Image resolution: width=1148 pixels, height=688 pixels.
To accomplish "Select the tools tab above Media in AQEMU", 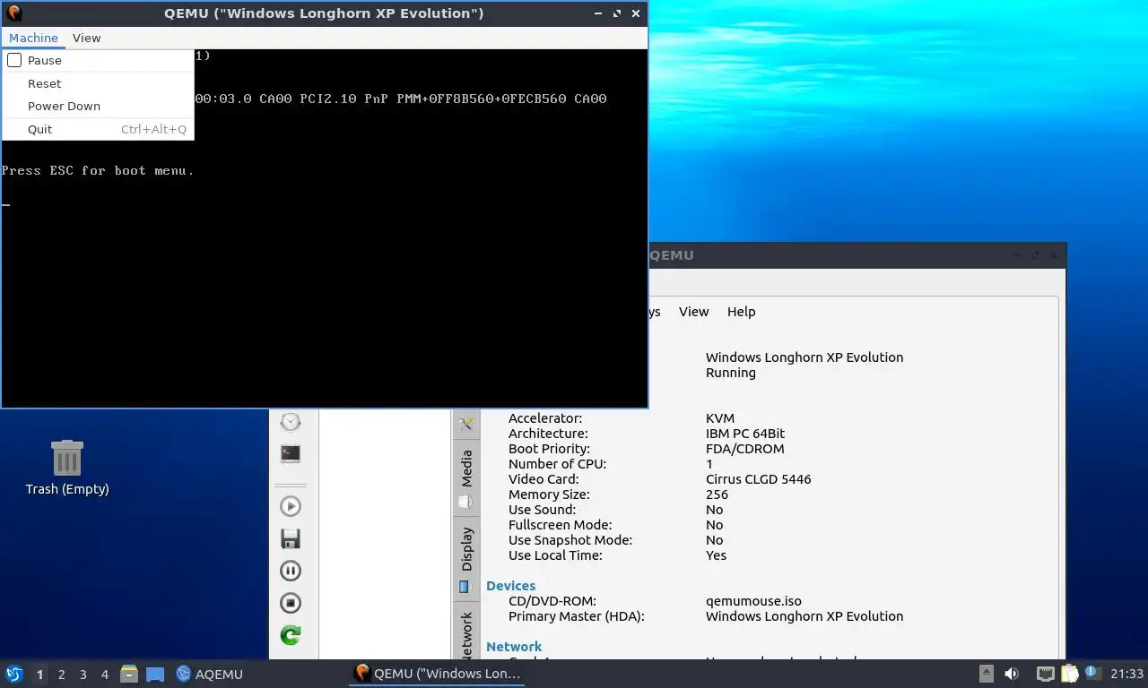I will click(x=466, y=424).
